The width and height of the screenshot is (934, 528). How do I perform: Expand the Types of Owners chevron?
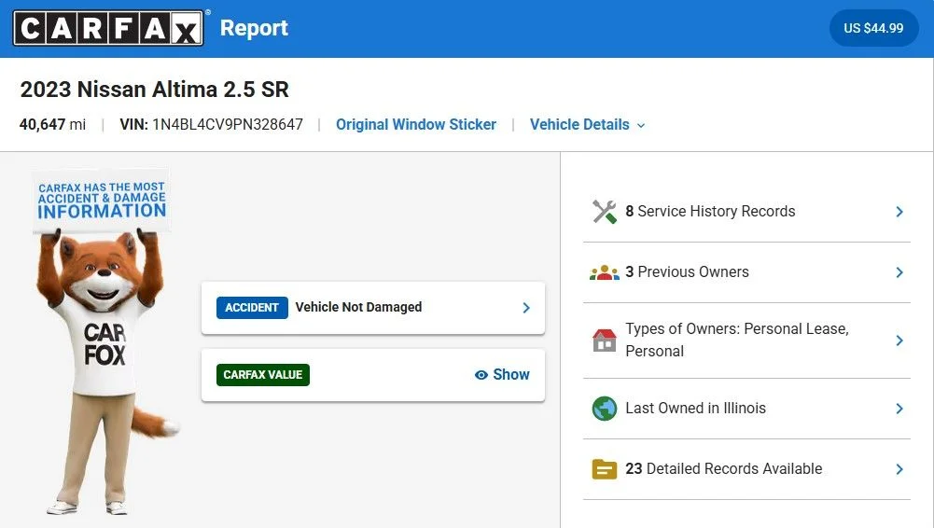[899, 340]
